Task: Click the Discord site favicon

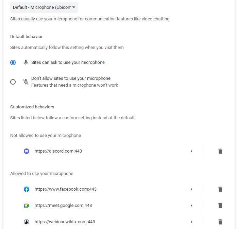Action: pos(27,151)
